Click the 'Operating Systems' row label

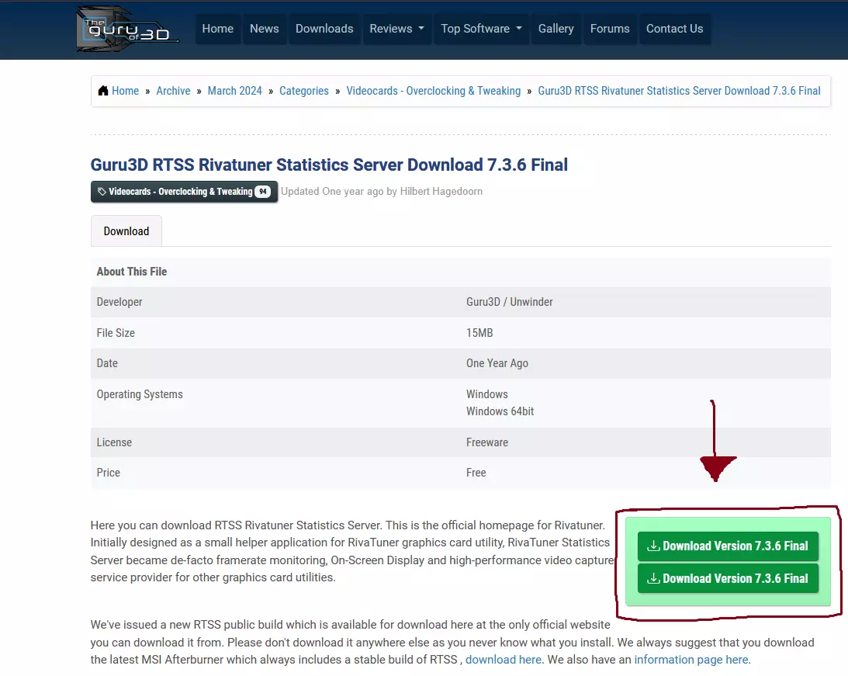[x=140, y=394]
